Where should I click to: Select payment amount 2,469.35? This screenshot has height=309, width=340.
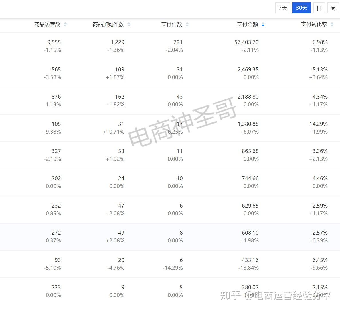[248, 69]
